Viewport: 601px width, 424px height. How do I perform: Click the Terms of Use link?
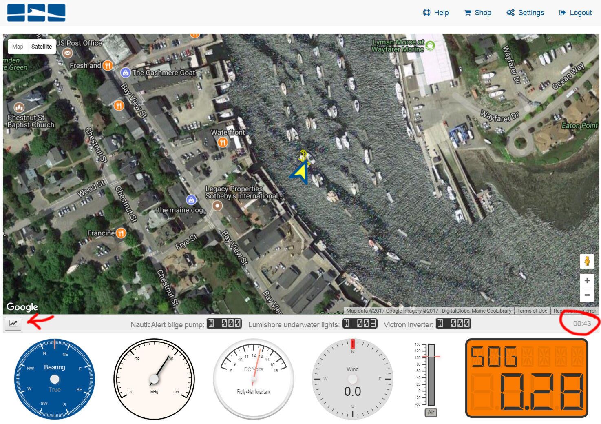(x=532, y=311)
